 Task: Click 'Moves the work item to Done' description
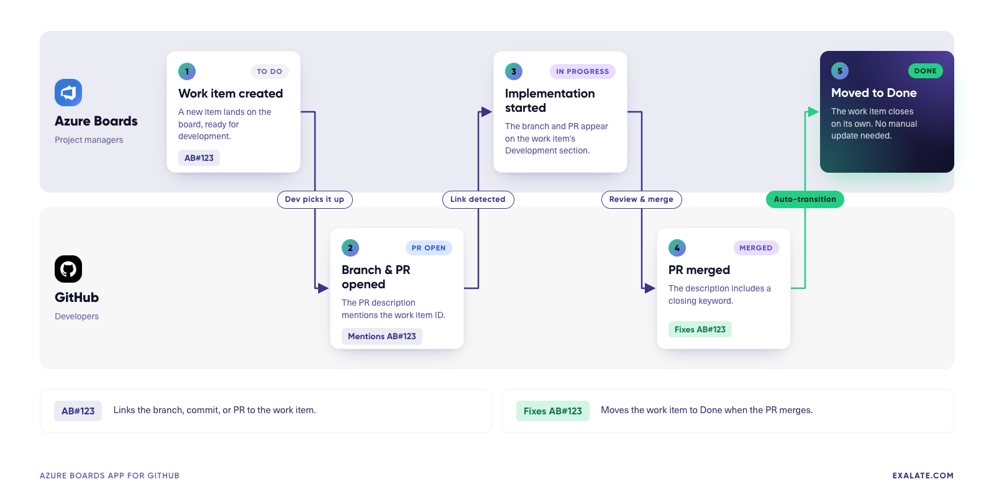coord(707,410)
